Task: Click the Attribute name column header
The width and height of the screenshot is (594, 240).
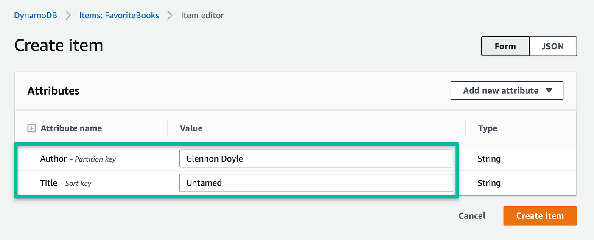Action: [x=71, y=128]
